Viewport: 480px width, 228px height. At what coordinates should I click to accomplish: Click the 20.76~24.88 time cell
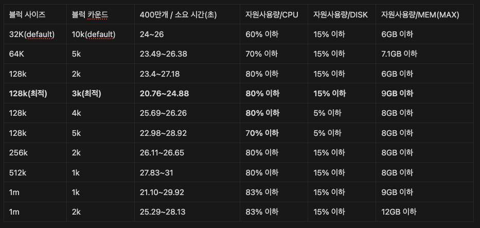(187, 93)
